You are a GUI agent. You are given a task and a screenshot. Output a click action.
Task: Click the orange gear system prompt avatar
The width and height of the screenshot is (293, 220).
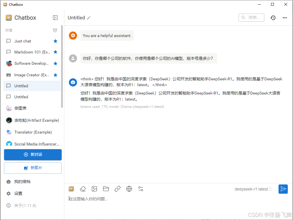(x=73, y=36)
